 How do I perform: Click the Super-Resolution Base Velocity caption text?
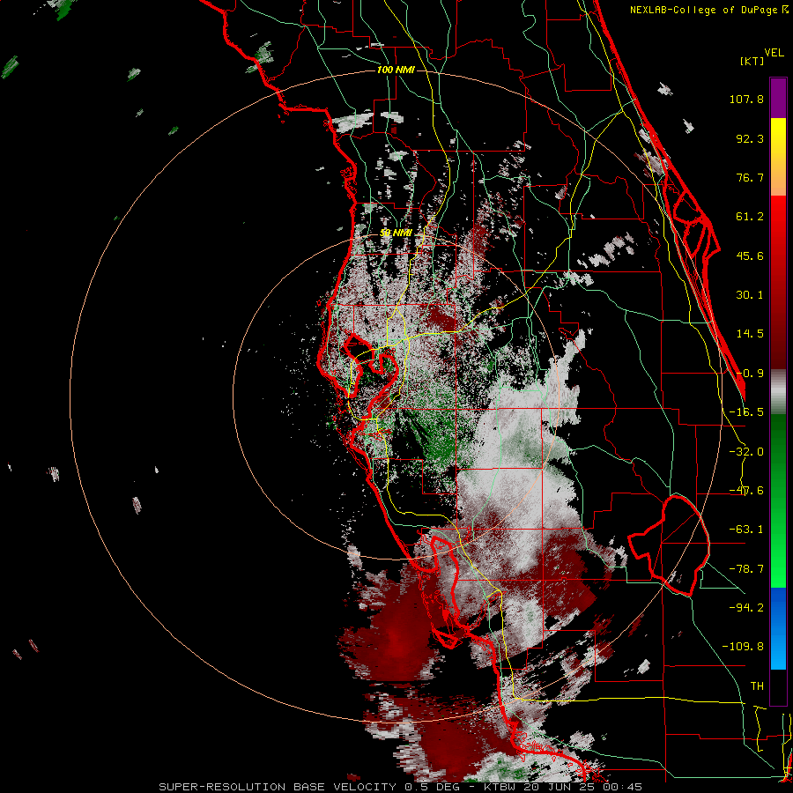[401, 787]
